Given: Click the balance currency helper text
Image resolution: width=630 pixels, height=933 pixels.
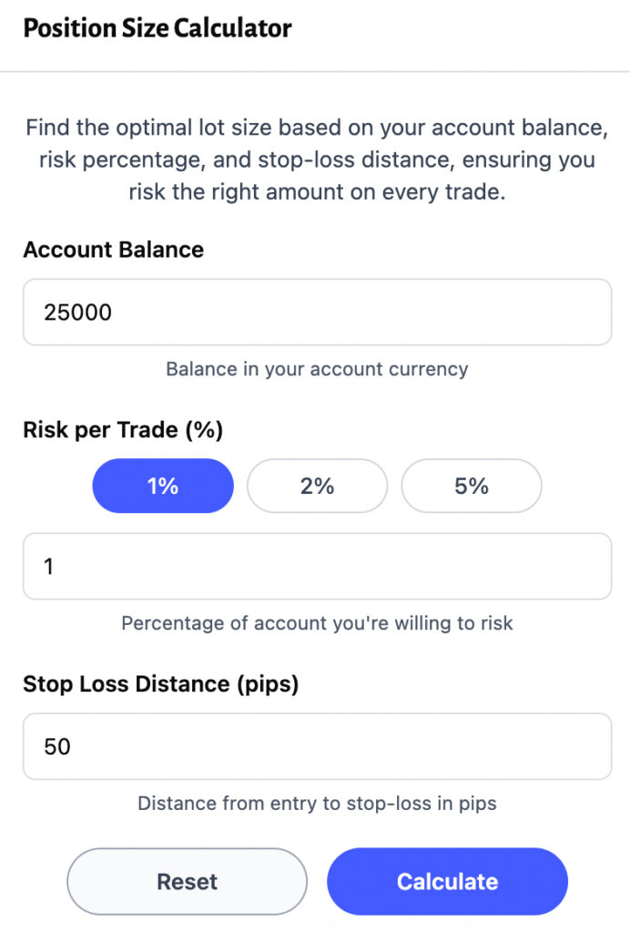Looking at the screenshot, I should 315,369.
